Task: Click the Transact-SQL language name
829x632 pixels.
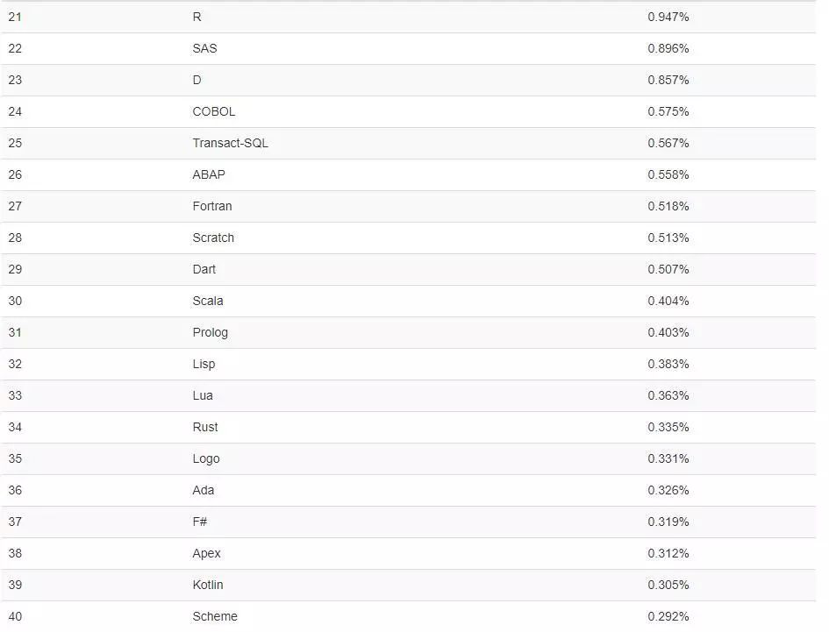Action: (230, 143)
